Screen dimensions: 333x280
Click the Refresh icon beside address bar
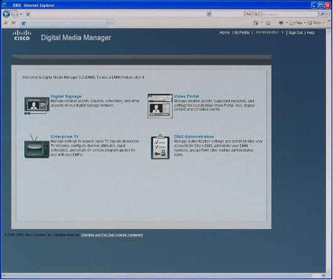(248, 14)
